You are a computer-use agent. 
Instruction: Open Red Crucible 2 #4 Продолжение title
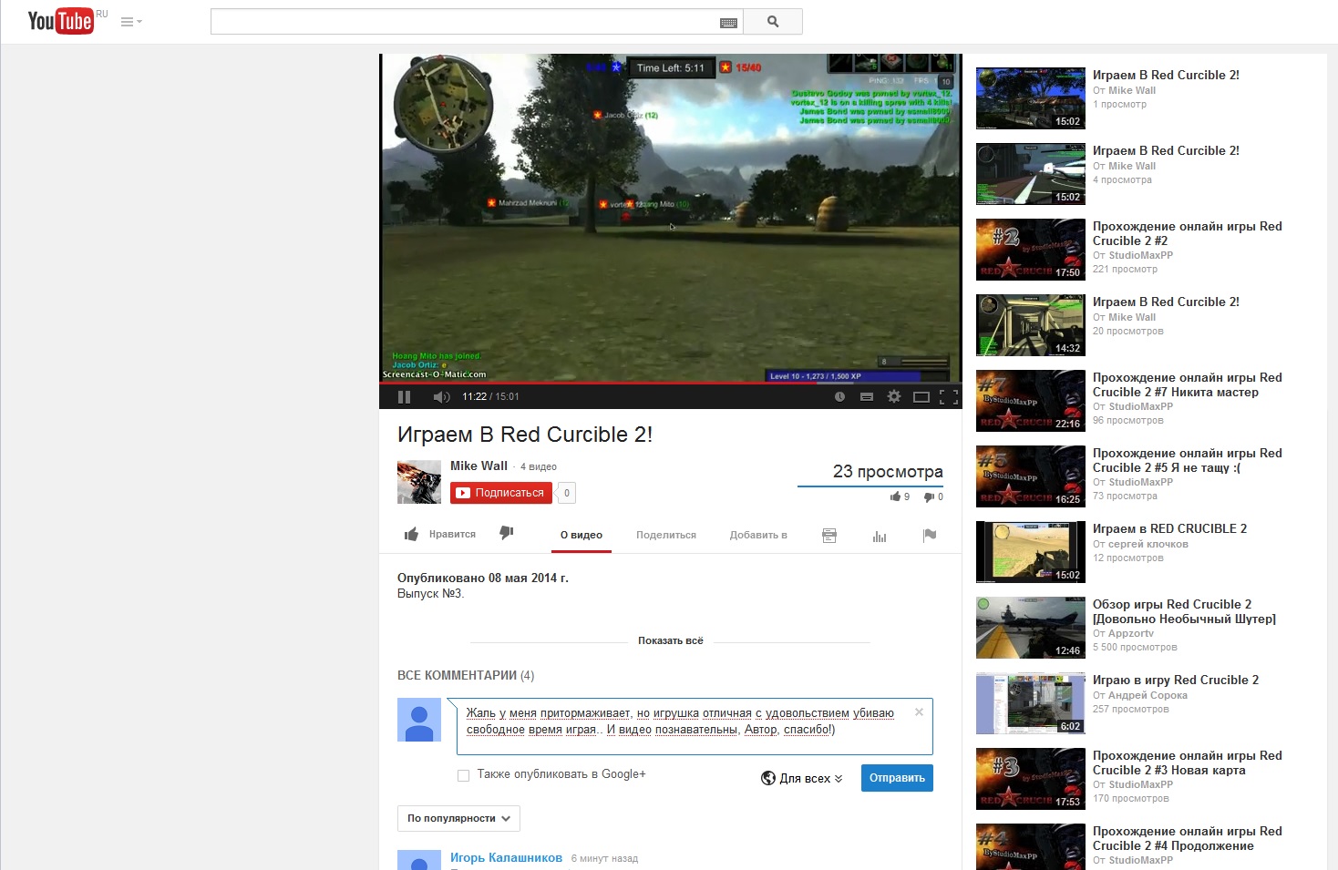pyautogui.click(x=1187, y=838)
